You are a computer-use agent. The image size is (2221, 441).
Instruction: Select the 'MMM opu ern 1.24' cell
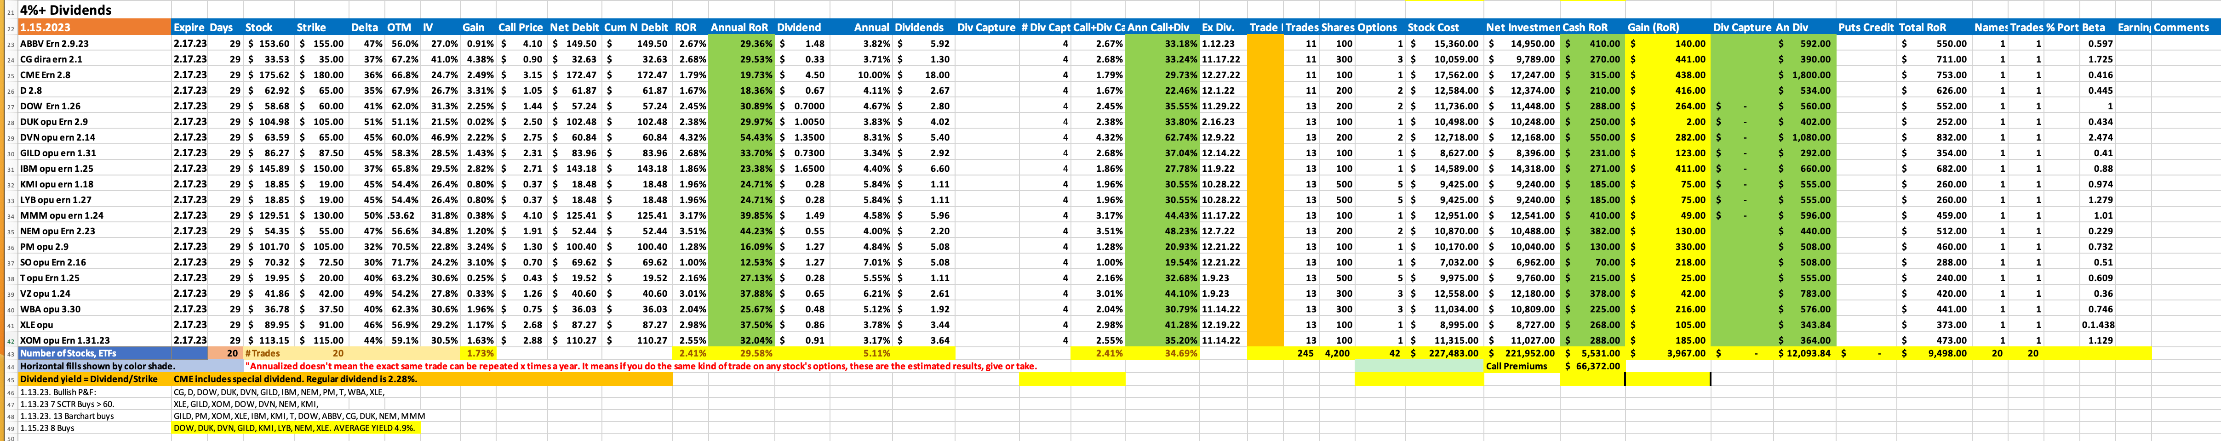(95, 215)
